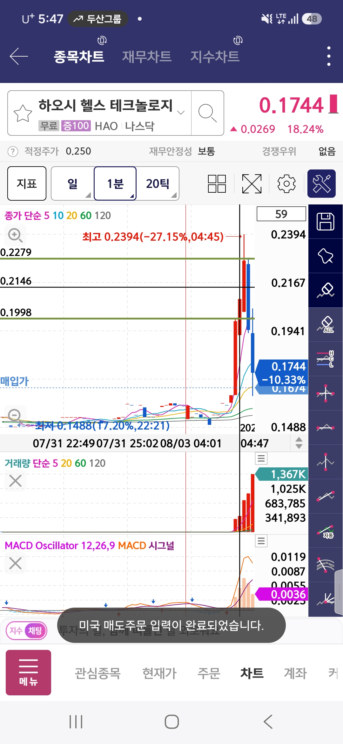Go to the 주문 order tab
This screenshot has width=343, height=744.
209,673
